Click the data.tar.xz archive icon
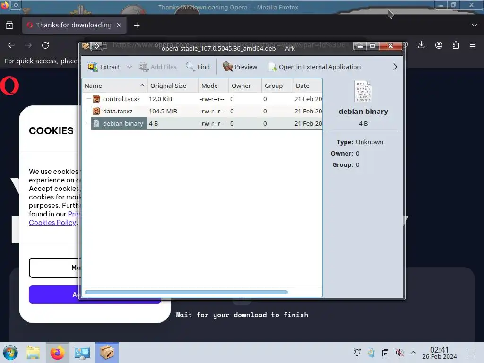Image resolution: width=484 pixels, height=363 pixels. point(96,111)
